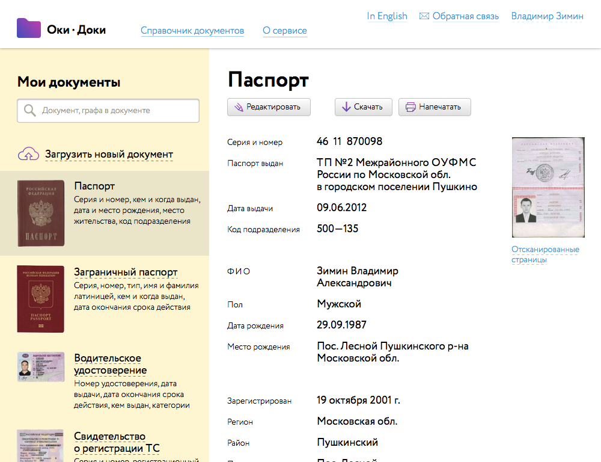Open the scanned passport page preview
The width and height of the screenshot is (601, 462).
548,187
